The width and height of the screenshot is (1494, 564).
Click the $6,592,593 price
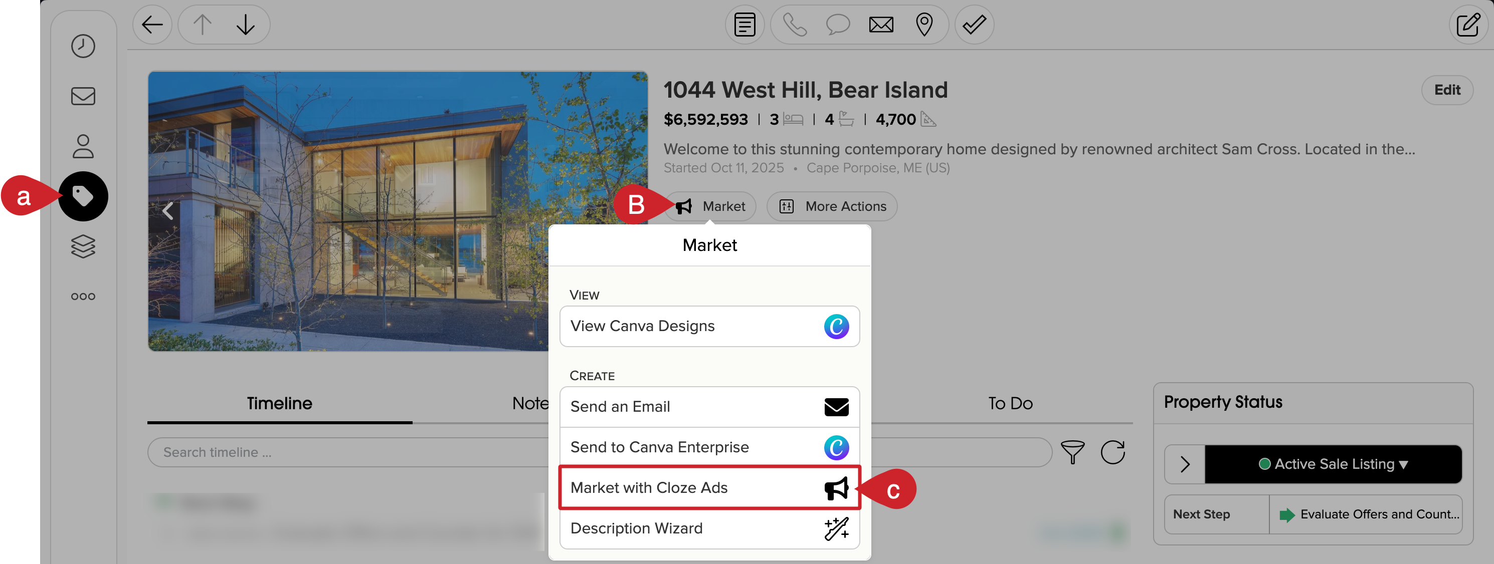tap(706, 119)
